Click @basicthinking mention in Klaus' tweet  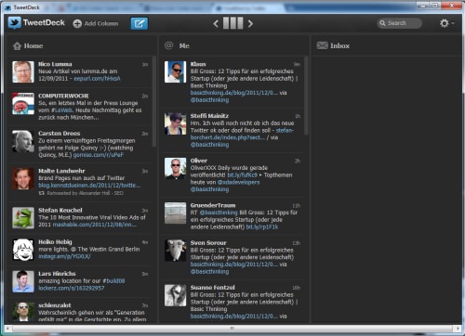209,100
